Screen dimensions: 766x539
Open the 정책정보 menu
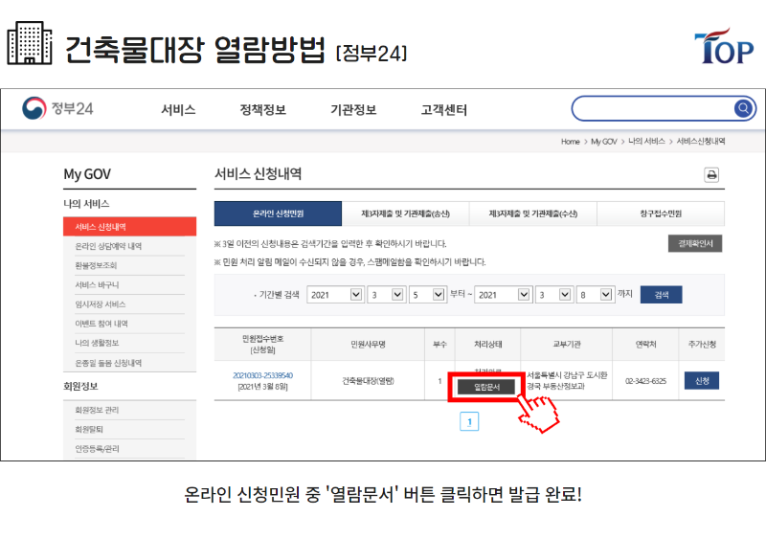click(262, 110)
